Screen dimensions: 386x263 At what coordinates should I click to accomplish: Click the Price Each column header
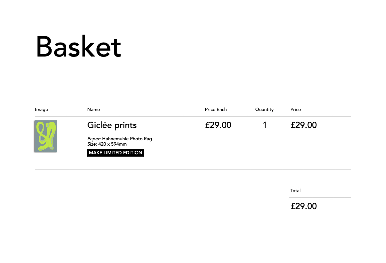216,109
